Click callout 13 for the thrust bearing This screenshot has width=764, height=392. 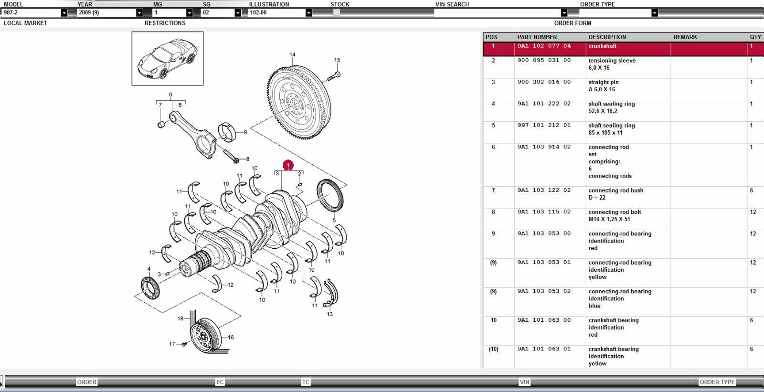pos(330,314)
